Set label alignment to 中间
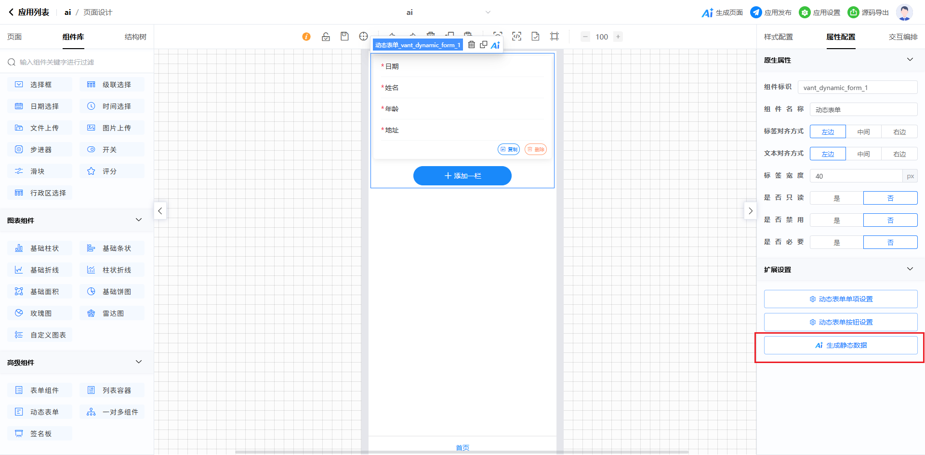The image size is (925, 455). pyautogui.click(x=863, y=132)
